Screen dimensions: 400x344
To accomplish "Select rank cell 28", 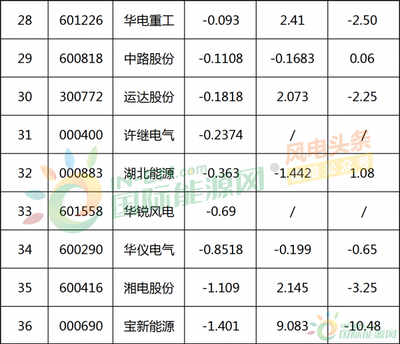I will 25,21.
